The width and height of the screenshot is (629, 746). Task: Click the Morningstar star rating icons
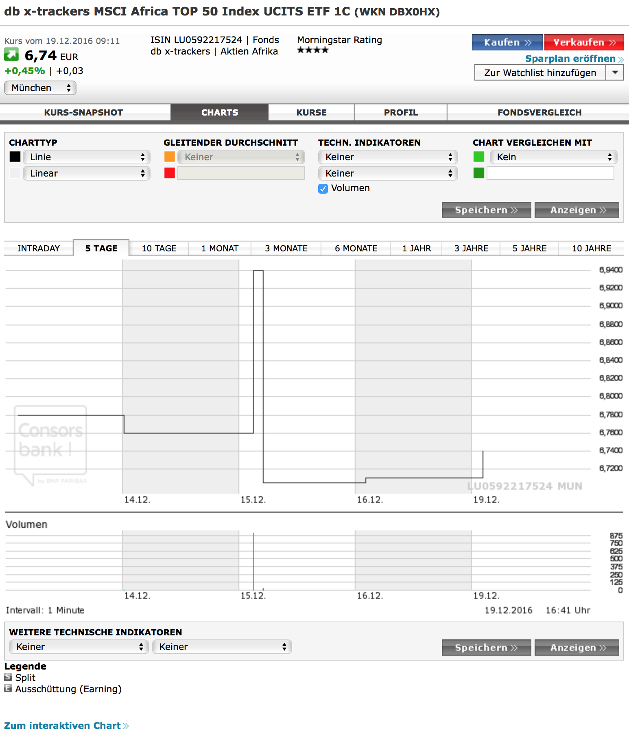click(x=312, y=50)
